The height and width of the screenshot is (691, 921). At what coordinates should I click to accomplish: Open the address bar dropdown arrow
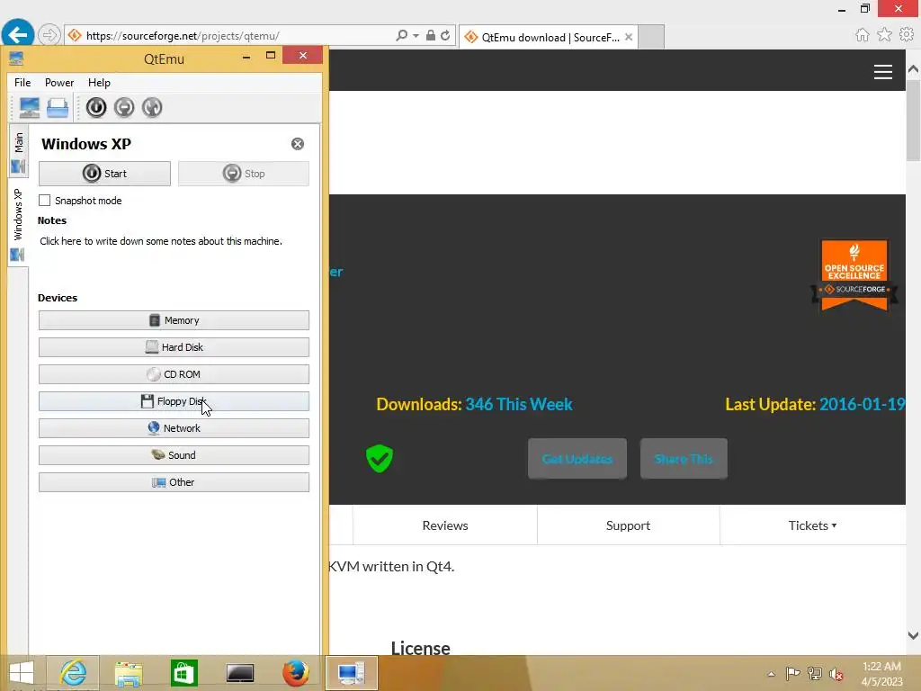pyautogui.click(x=416, y=36)
